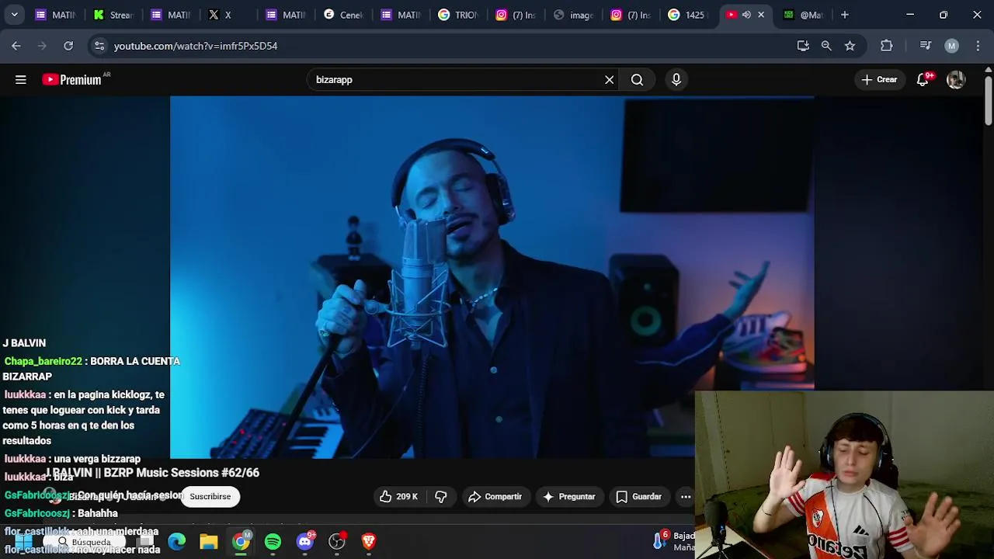The width and height of the screenshot is (994, 559).
Task: View site information icon in address bar
Action: tap(99, 46)
